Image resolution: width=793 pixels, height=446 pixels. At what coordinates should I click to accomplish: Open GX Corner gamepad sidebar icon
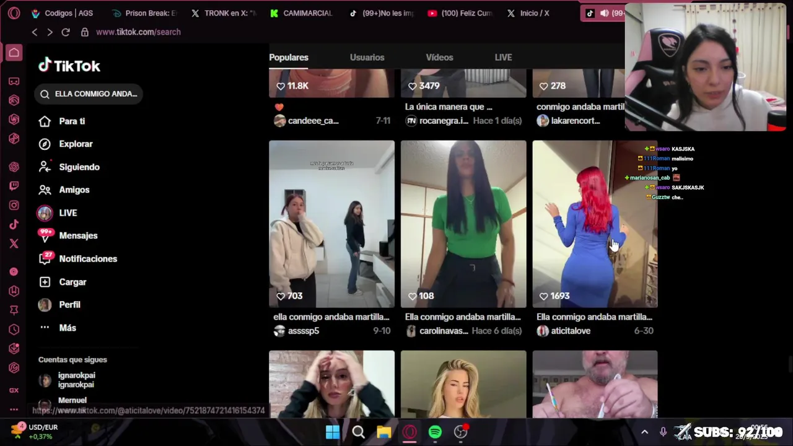pyautogui.click(x=14, y=81)
